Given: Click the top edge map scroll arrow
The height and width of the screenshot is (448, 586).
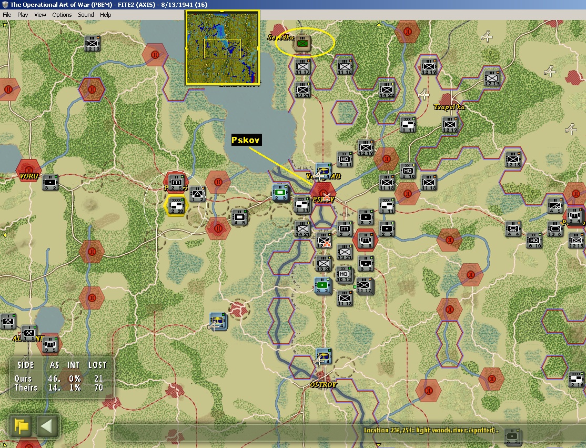Looking at the screenshot, I should point(379,25).
